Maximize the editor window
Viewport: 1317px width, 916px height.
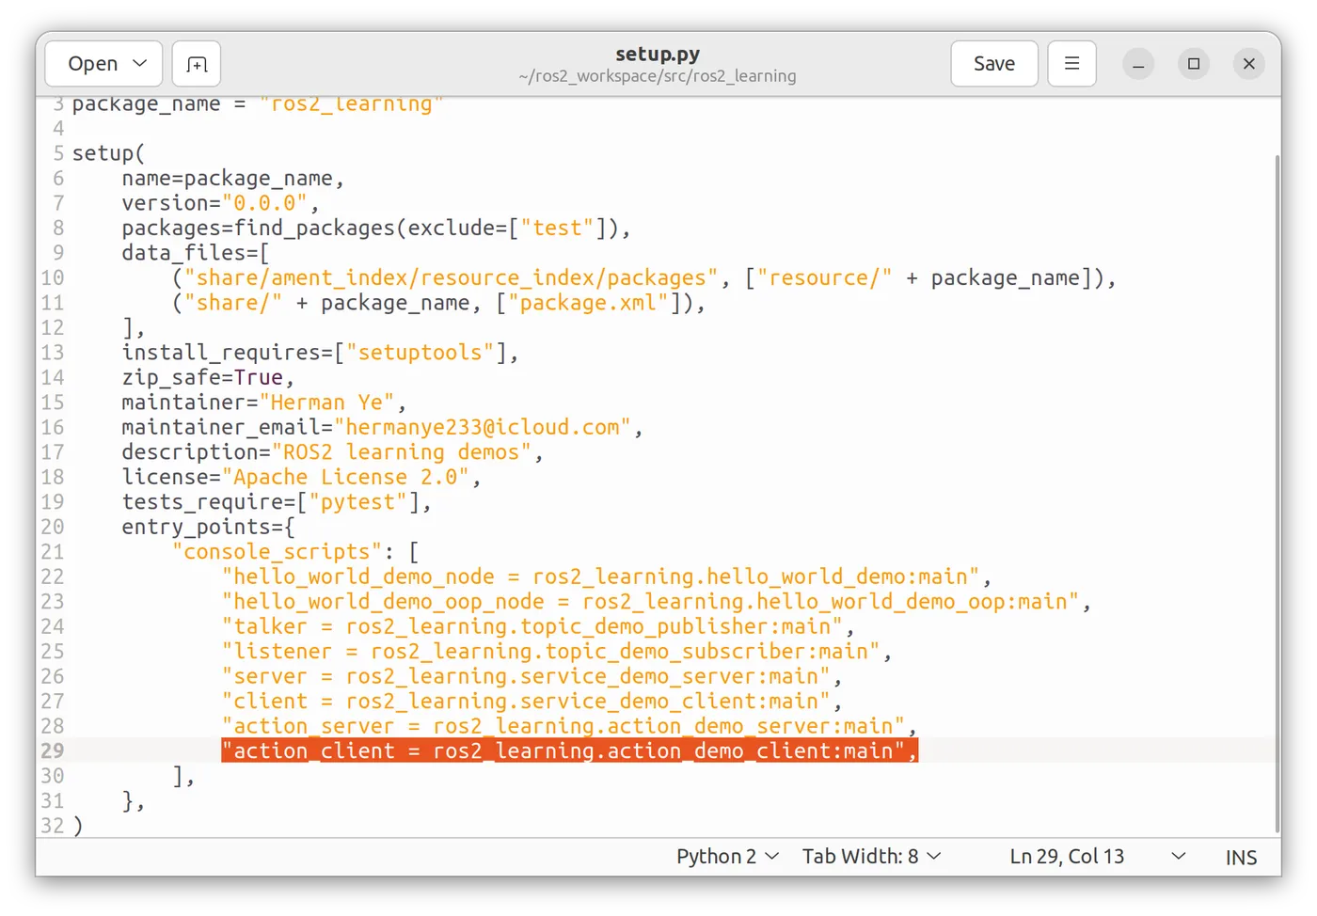1194,64
